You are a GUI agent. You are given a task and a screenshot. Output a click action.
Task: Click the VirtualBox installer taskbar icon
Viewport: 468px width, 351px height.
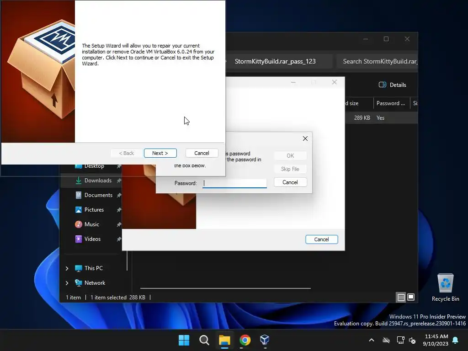point(265,340)
